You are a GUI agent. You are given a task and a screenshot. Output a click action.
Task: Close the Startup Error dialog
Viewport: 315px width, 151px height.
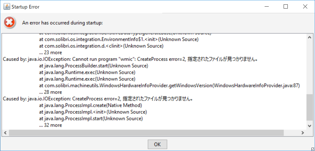point(305,7)
